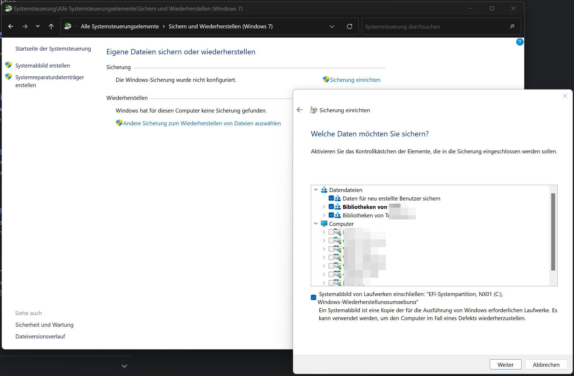The image size is (574, 376).
Task: Toggle the bold Bibliotheken von checkbox
Action: click(331, 207)
